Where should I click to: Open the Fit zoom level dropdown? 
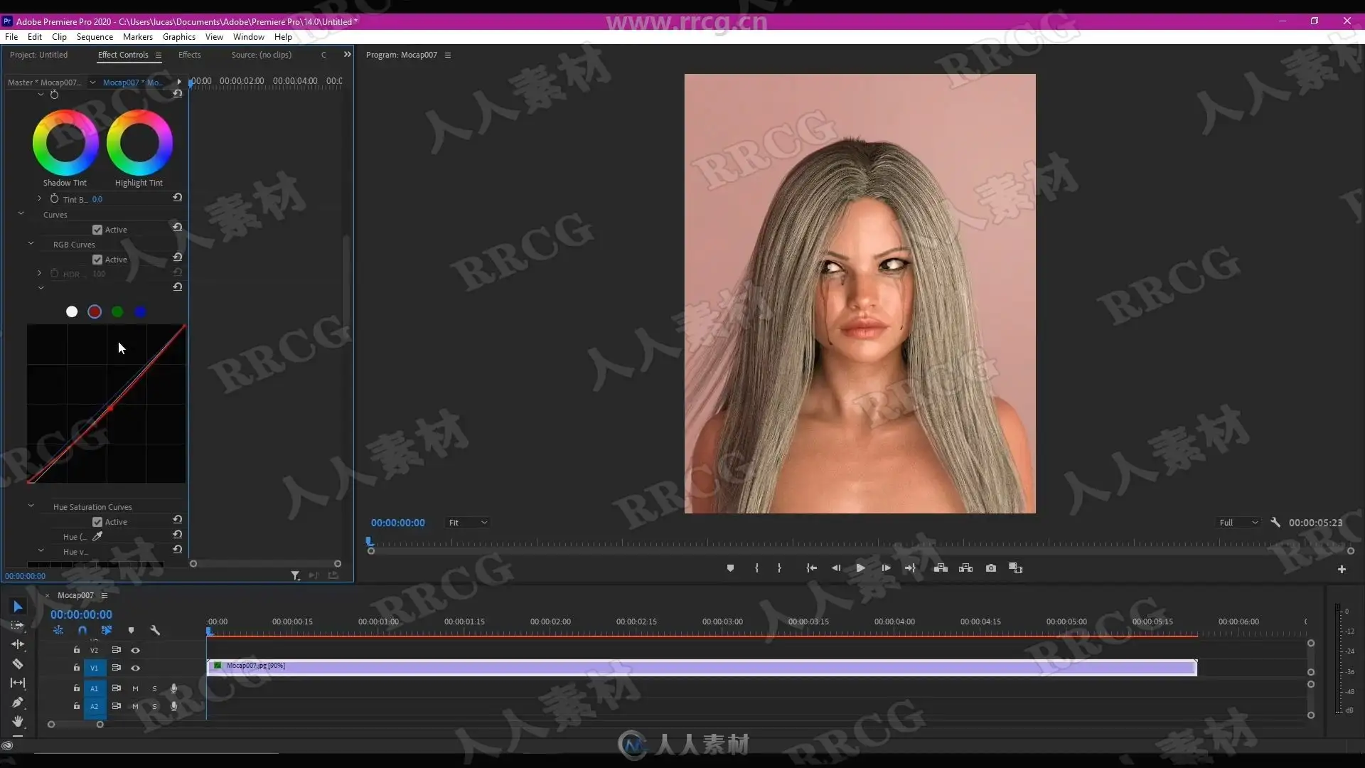coord(467,523)
